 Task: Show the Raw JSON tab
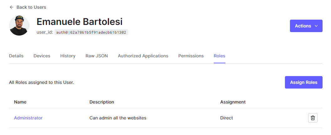coord(97,56)
